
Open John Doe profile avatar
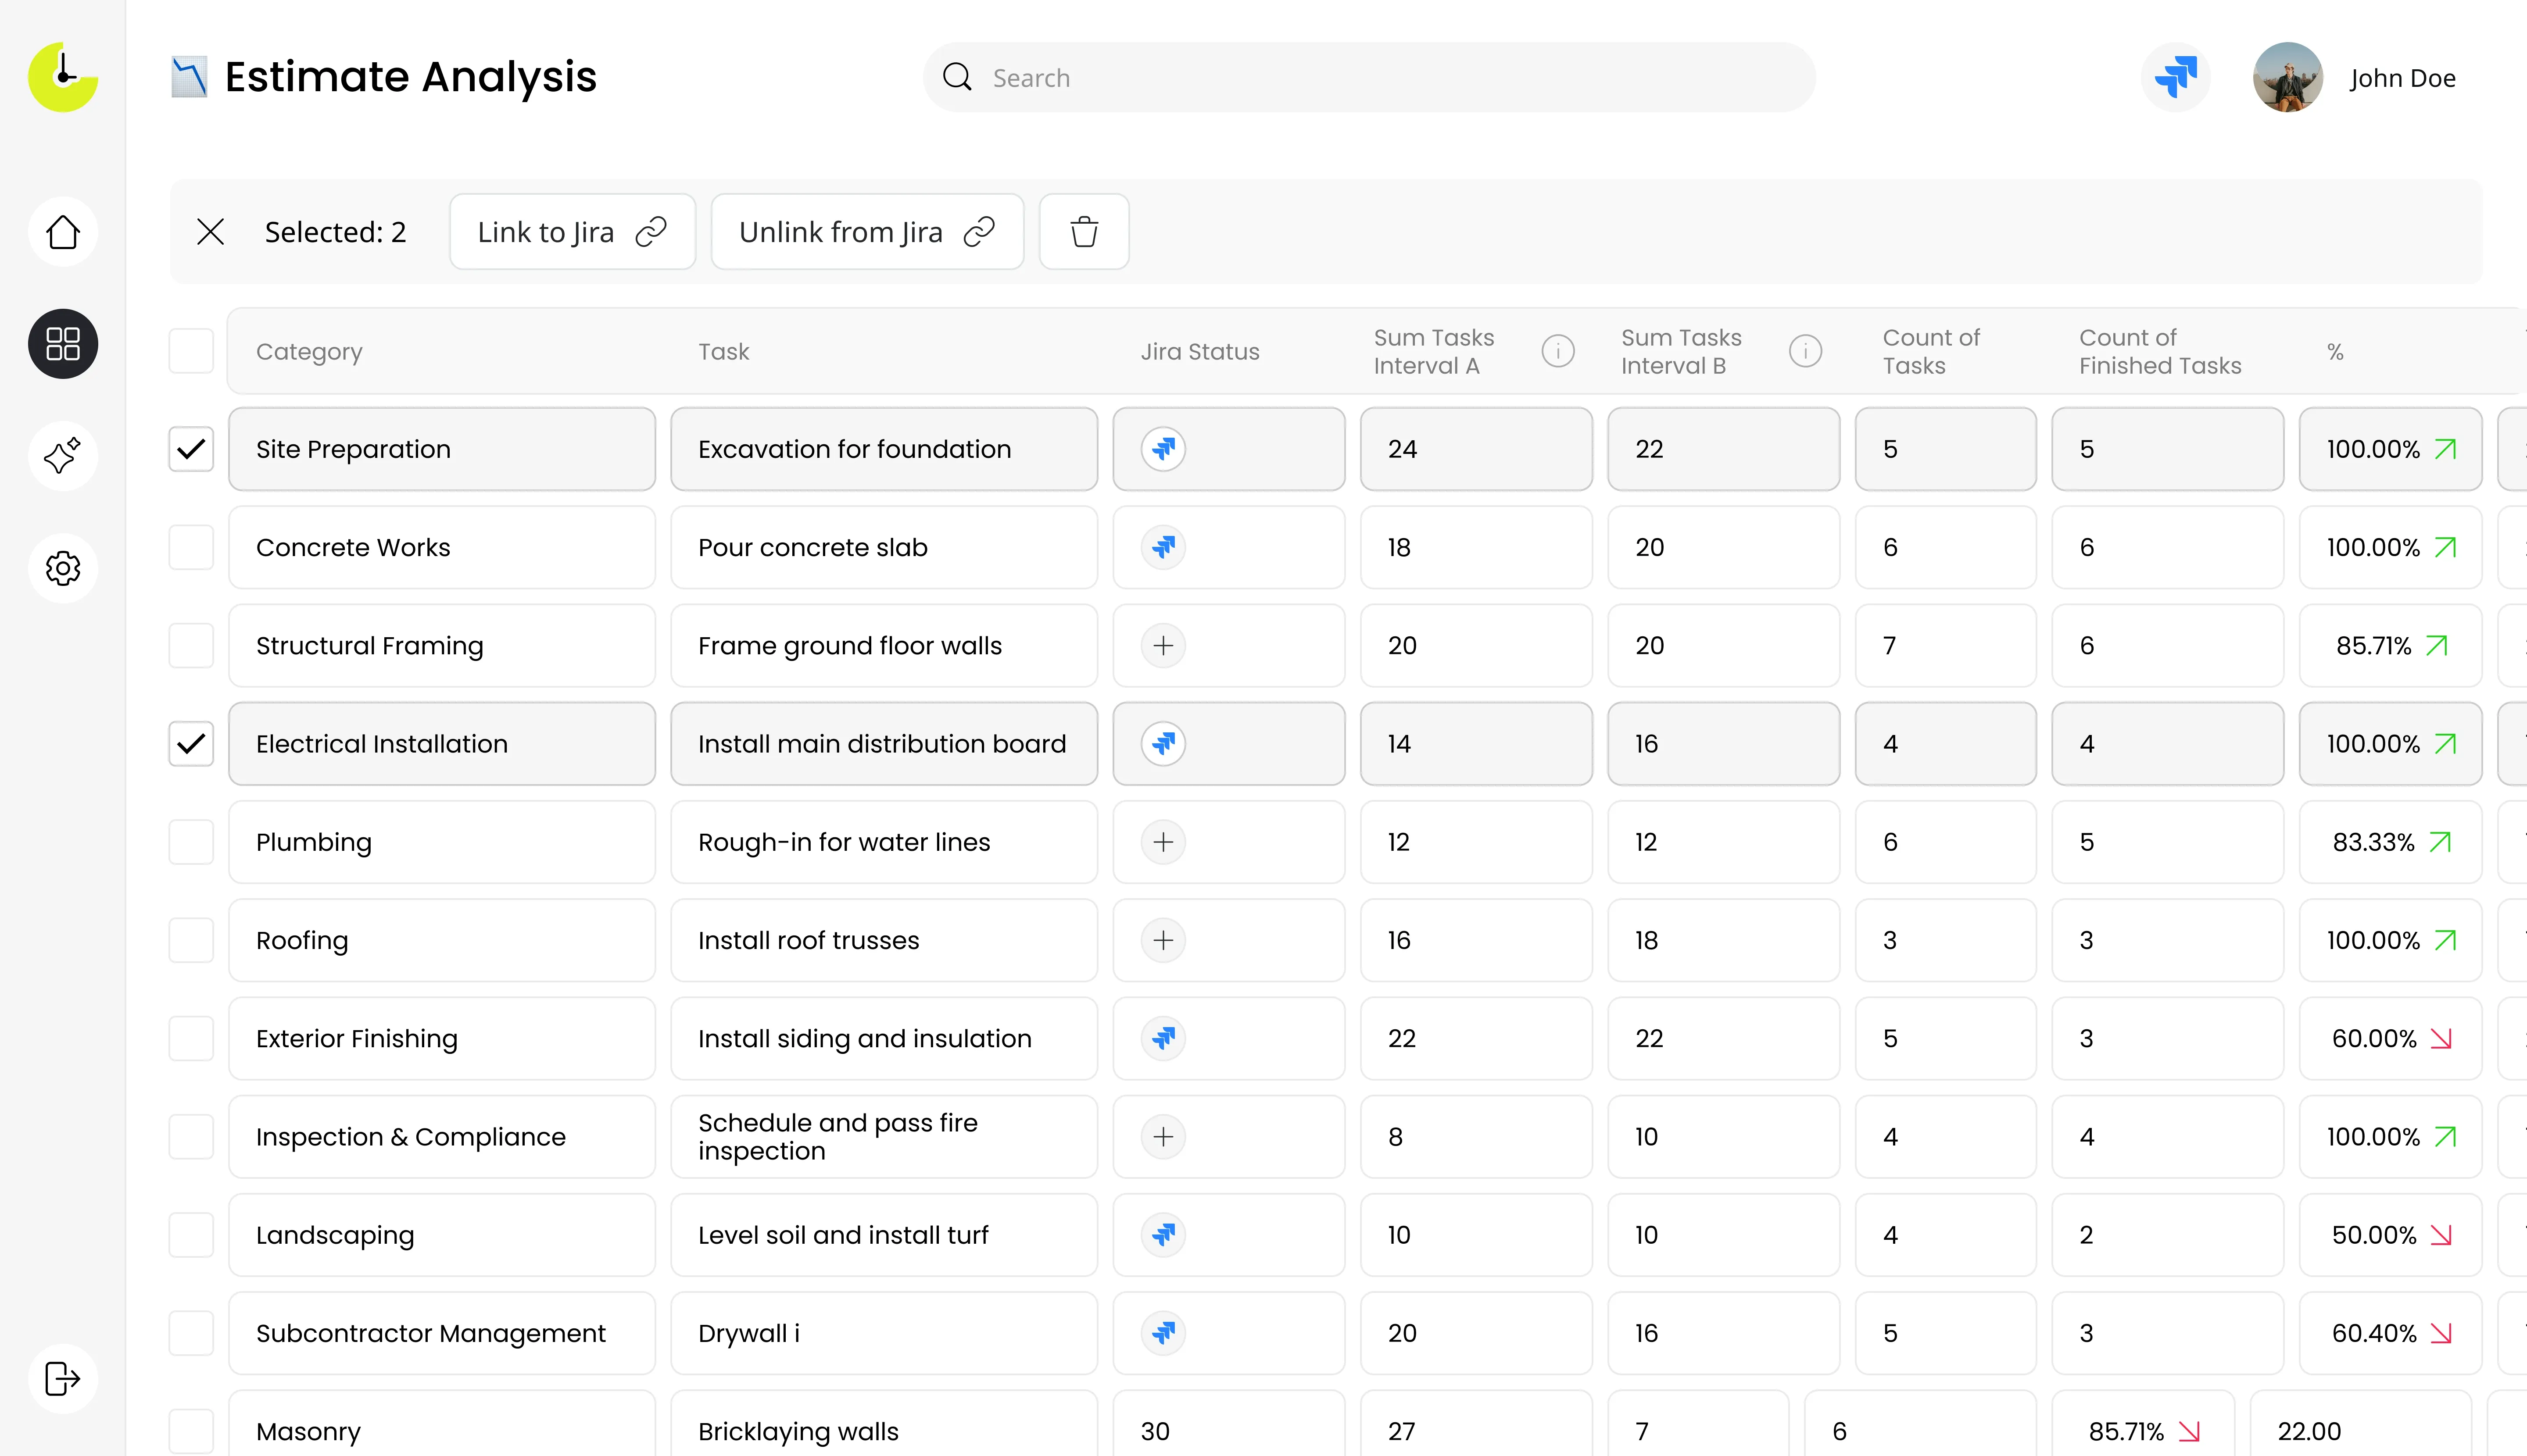pyautogui.click(x=2287, y=77)
